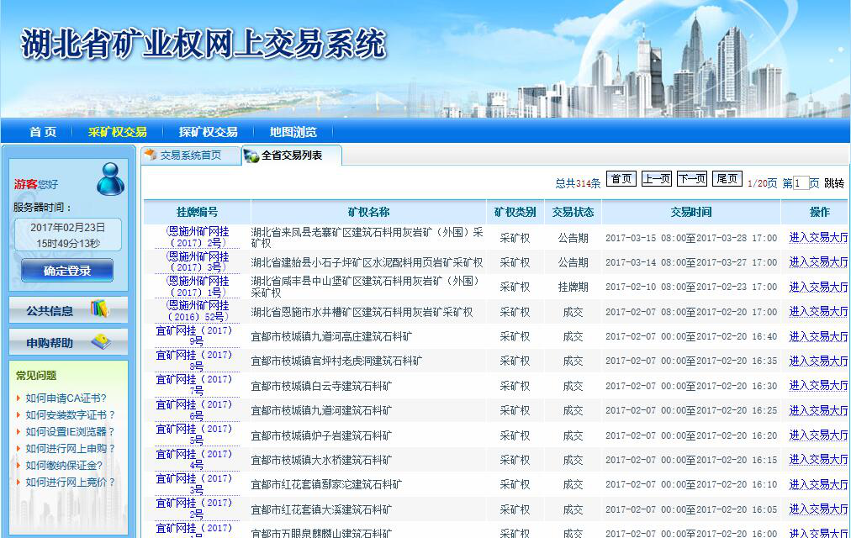The image size is (851, 538).
Task: Click the page number input field
Action: coord(801,183)
